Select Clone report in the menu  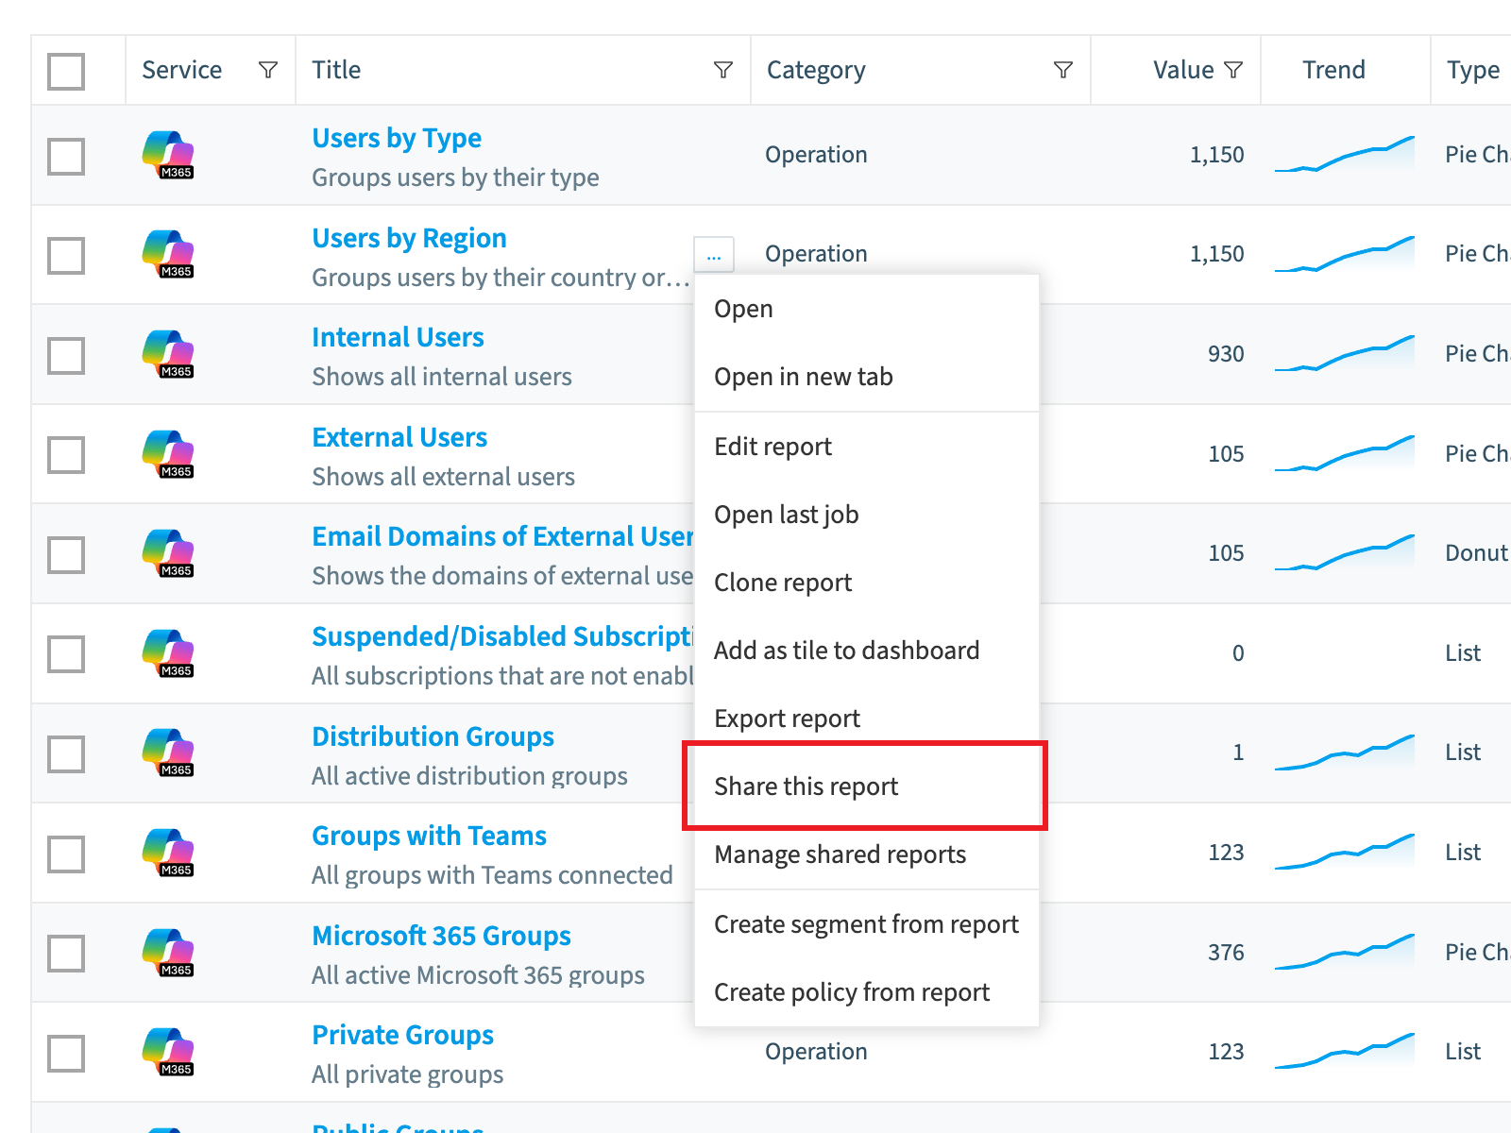tap(867, 583)
